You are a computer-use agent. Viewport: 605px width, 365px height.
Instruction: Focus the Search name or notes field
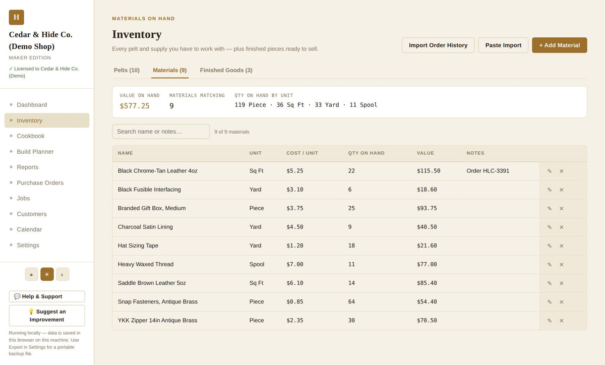click(161, 132)
